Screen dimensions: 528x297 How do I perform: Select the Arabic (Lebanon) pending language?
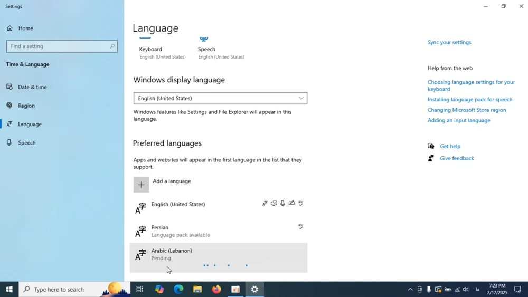(219, 257)
